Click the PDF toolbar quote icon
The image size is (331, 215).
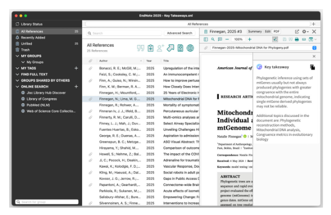pos(290,39)
